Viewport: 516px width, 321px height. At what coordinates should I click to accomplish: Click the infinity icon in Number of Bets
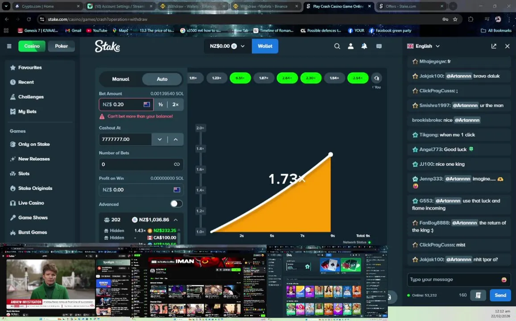point(177,165)
